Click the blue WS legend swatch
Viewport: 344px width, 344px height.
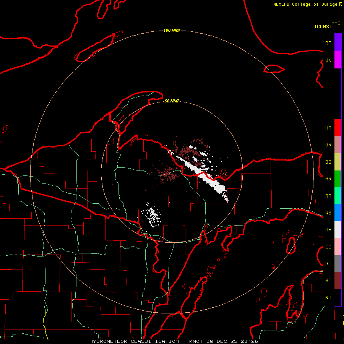(x=338, y=213)
